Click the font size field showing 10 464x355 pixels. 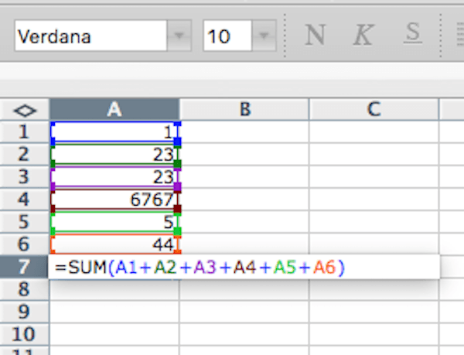coord(227,36)
